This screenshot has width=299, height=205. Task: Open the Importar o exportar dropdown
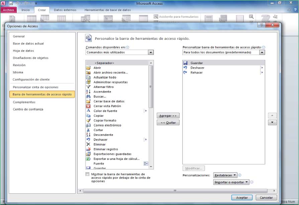pos(231,182)
